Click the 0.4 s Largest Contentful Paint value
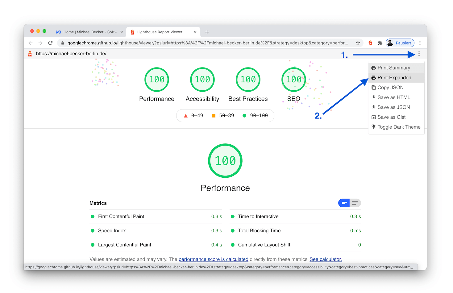 coord(217,245)
